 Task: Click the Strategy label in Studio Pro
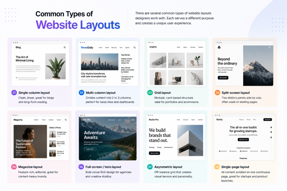point(152,147)
